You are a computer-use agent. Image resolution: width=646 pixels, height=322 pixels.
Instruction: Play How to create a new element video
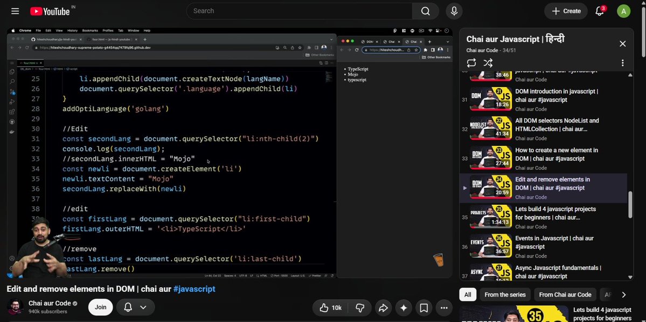point(557,154)
